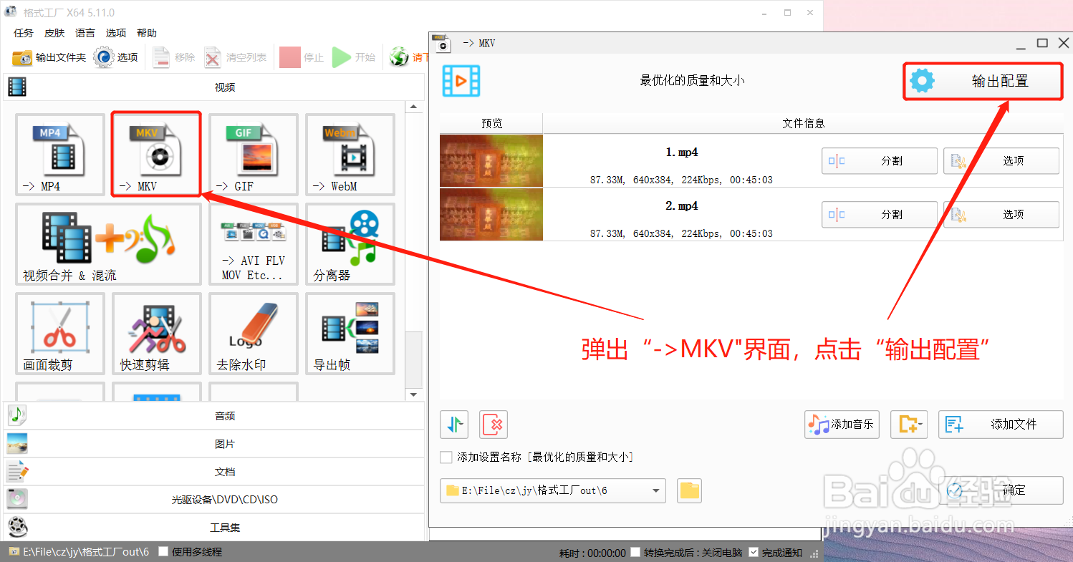
Task: Click 清空列表 toolbar button
Action: 235,57
